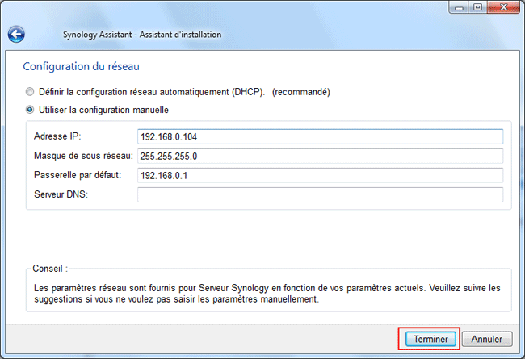Click the empty Serveur DNS field
525x359 pixels.
[320, 194]
